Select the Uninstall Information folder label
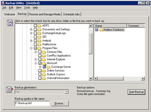This screenshot has height=112, width=151. point(58,78)
